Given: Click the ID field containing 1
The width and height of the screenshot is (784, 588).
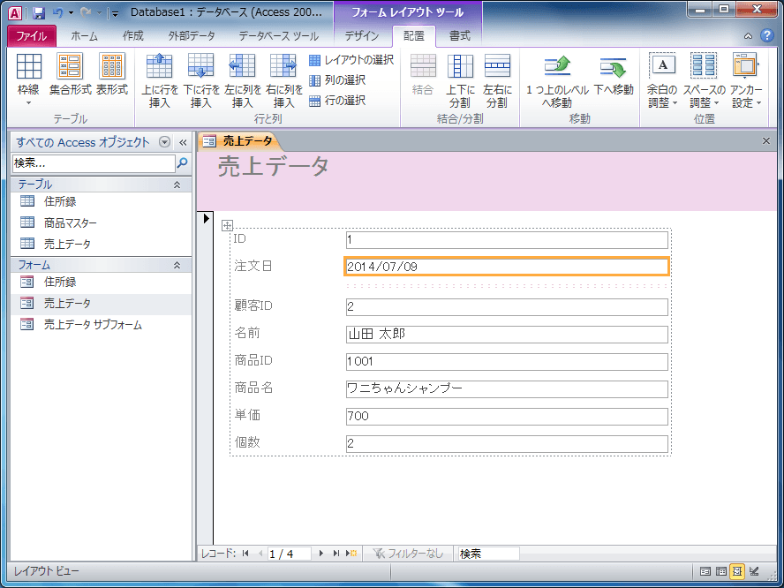Looking at the screenshot, I should tap(507, 240).
